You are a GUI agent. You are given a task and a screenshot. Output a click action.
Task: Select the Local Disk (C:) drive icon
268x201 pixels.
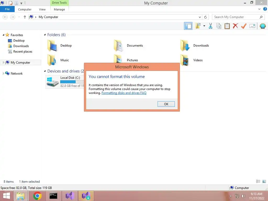(53, 82)
